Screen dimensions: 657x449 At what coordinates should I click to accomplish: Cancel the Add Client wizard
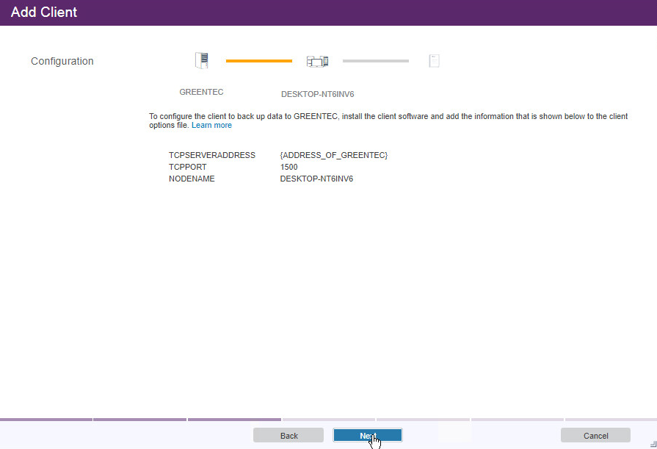click(595, 436)
